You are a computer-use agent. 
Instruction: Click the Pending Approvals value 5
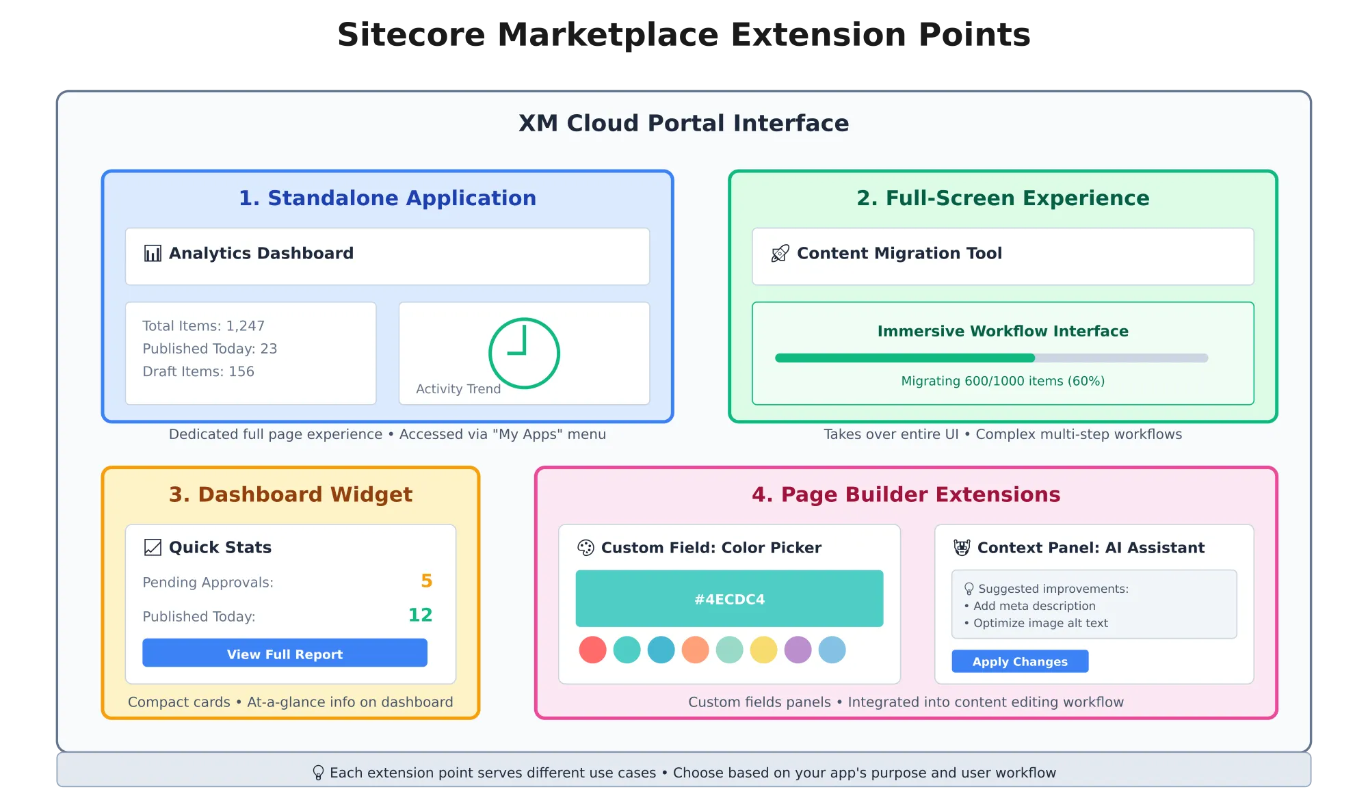point(427,581)
